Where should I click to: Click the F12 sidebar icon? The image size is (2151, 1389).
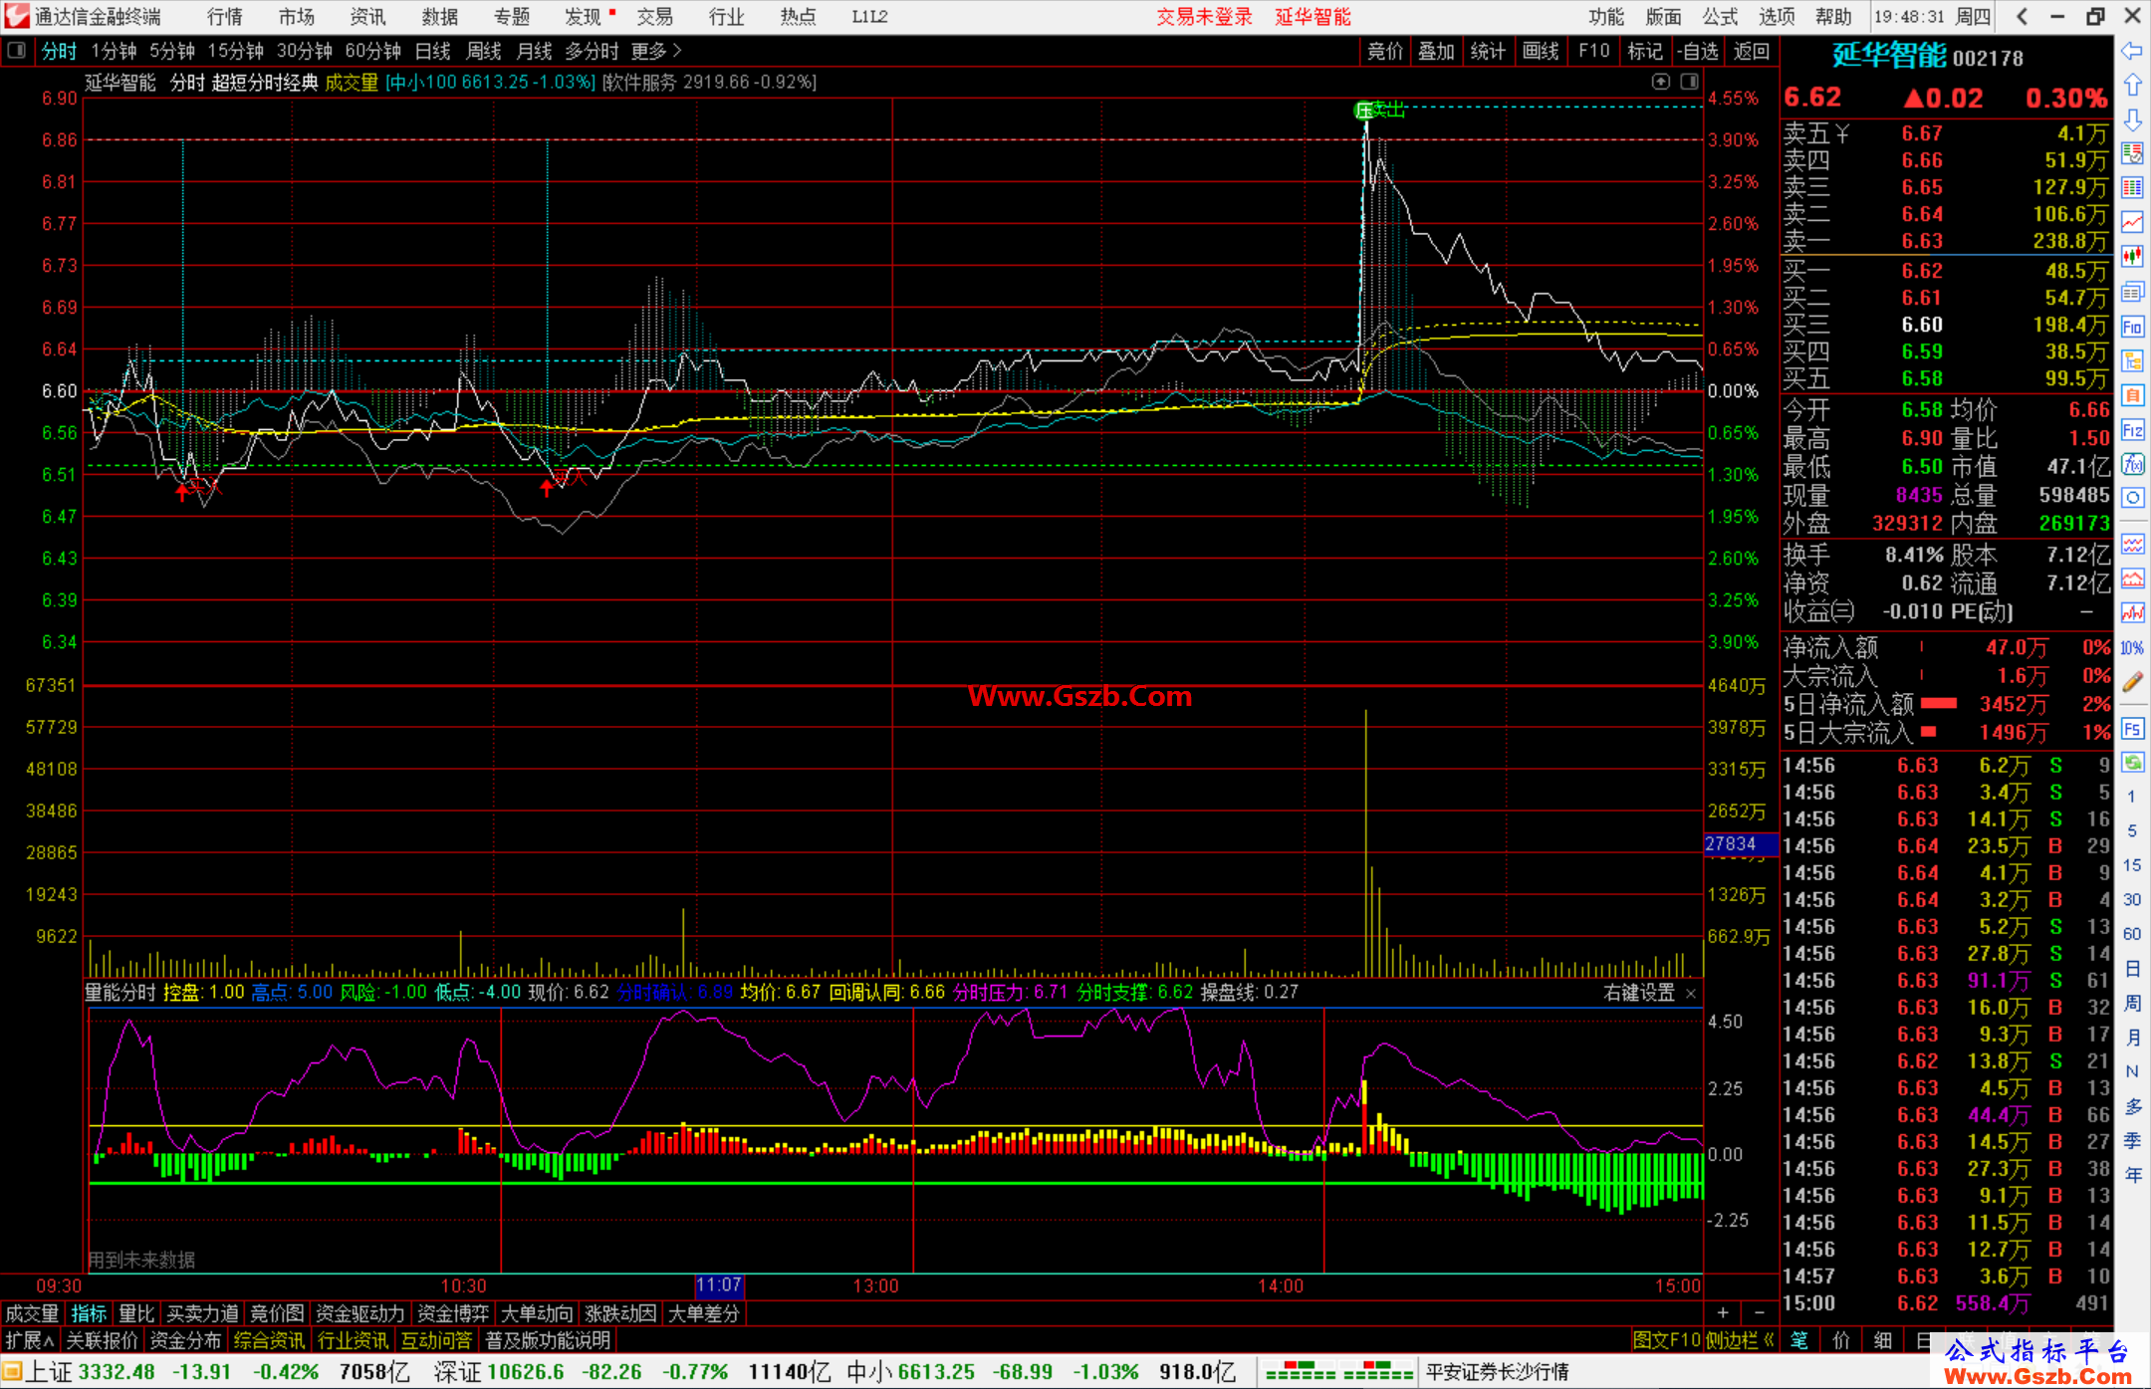click(2132, 430)
